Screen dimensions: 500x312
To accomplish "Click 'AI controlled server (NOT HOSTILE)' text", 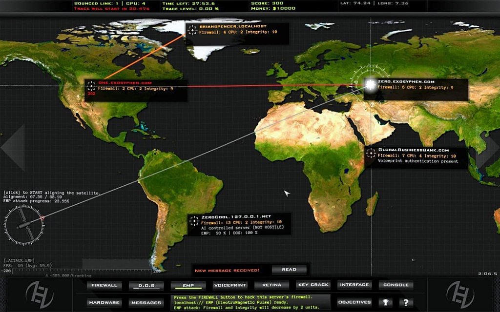I will [242, 228].
